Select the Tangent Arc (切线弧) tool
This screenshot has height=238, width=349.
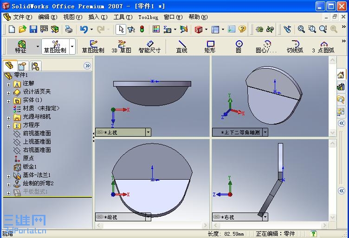[x=295, y=47]
